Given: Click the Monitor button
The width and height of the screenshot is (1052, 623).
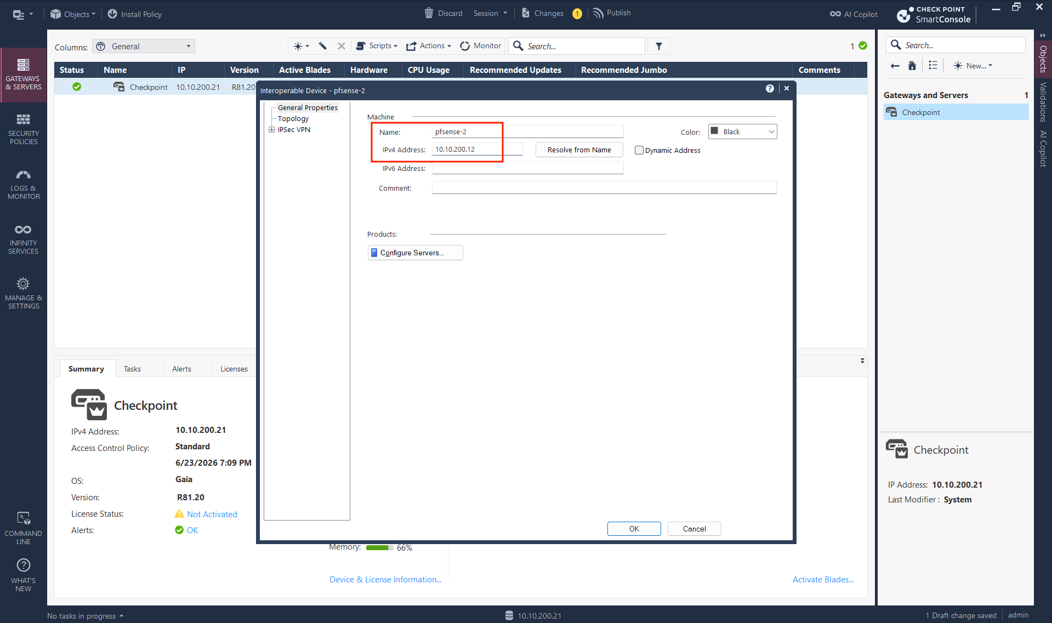Looking at the screenshot, I should coord(480,46).
